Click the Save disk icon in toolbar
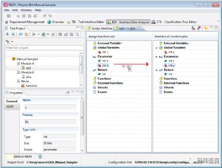222x168 pixels. tap(9, 16)
